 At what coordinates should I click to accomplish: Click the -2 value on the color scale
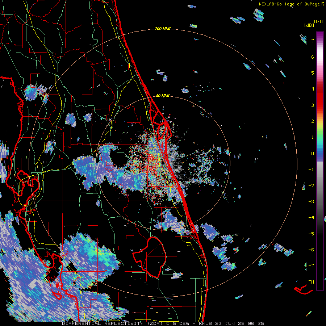tap(311, 185)
